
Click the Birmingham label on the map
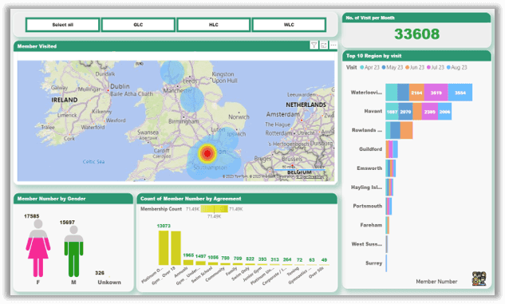click(x=183, y=121)
